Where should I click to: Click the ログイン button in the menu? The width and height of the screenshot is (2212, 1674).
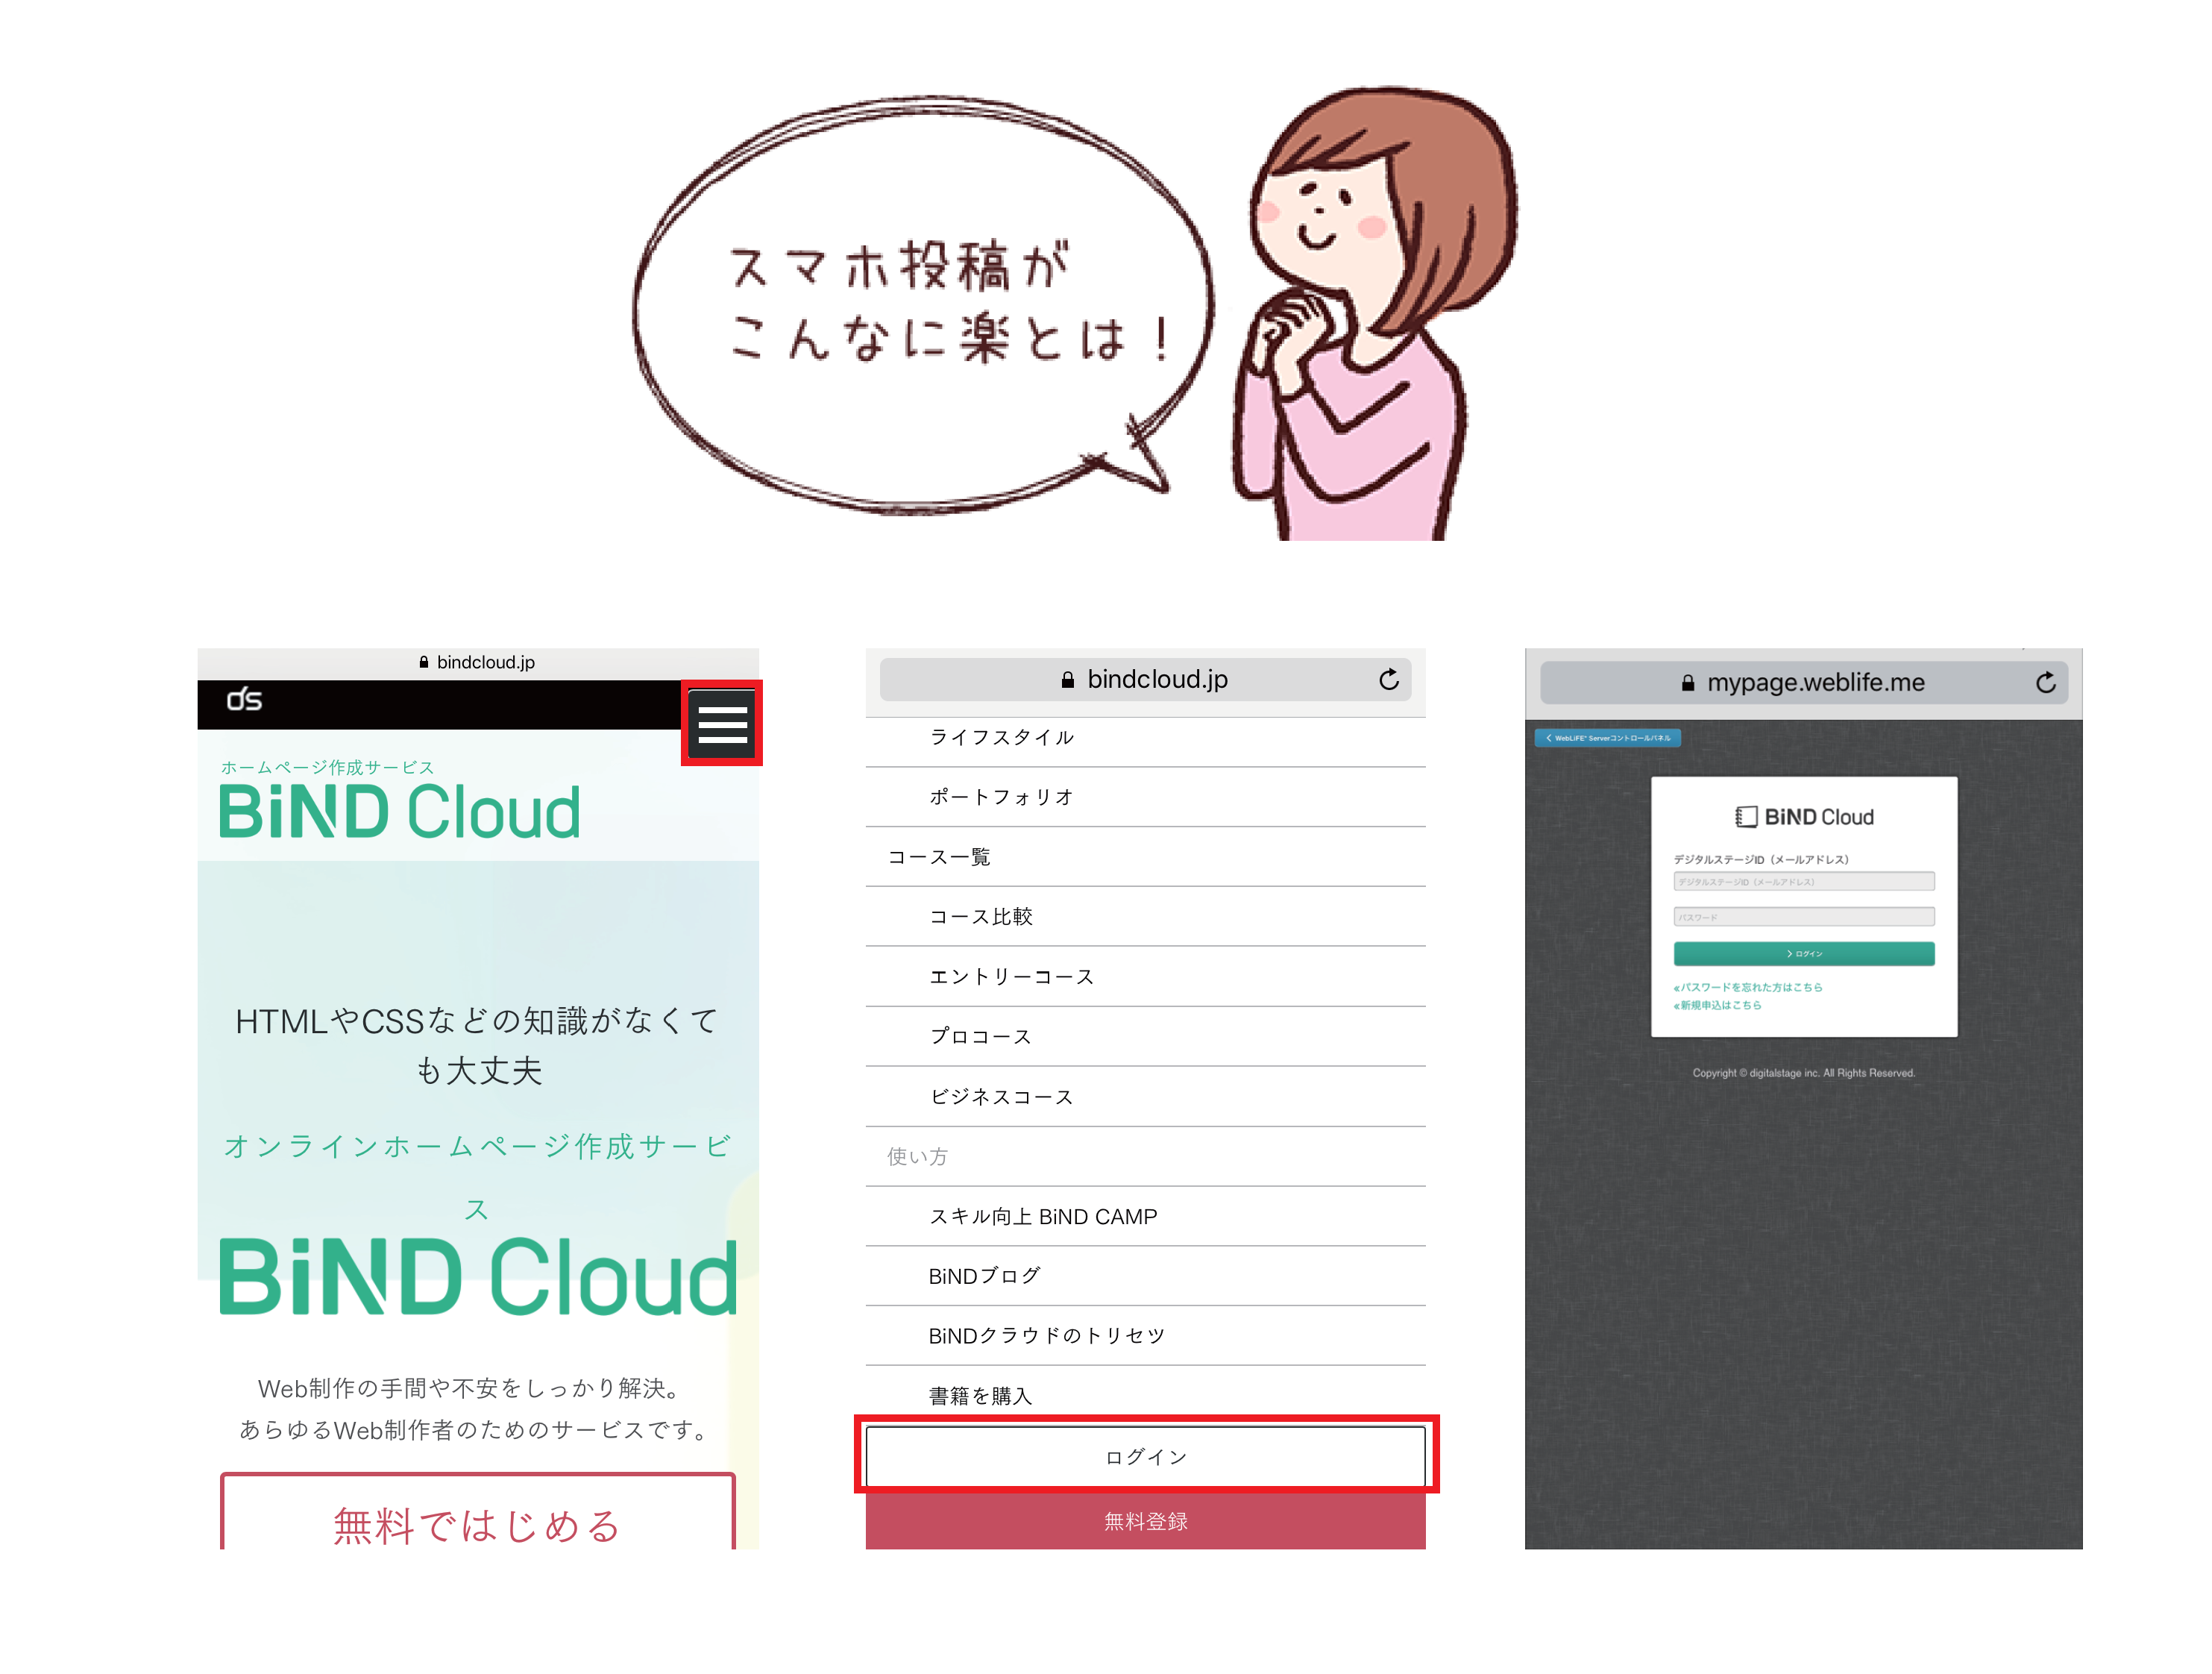point(1146,1457)
